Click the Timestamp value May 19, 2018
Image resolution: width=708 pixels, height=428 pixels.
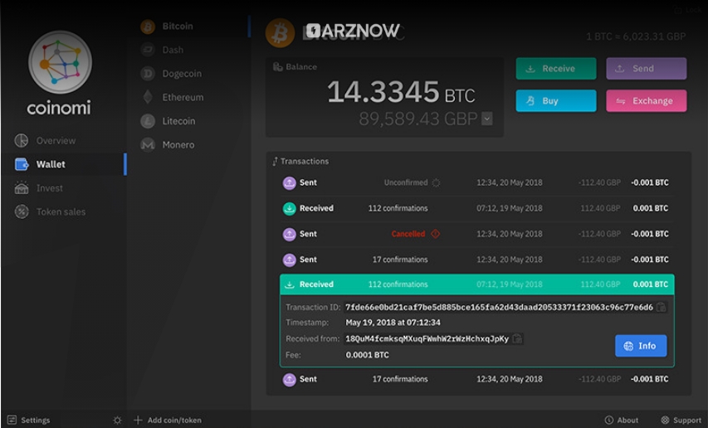(x=393, y=323)
